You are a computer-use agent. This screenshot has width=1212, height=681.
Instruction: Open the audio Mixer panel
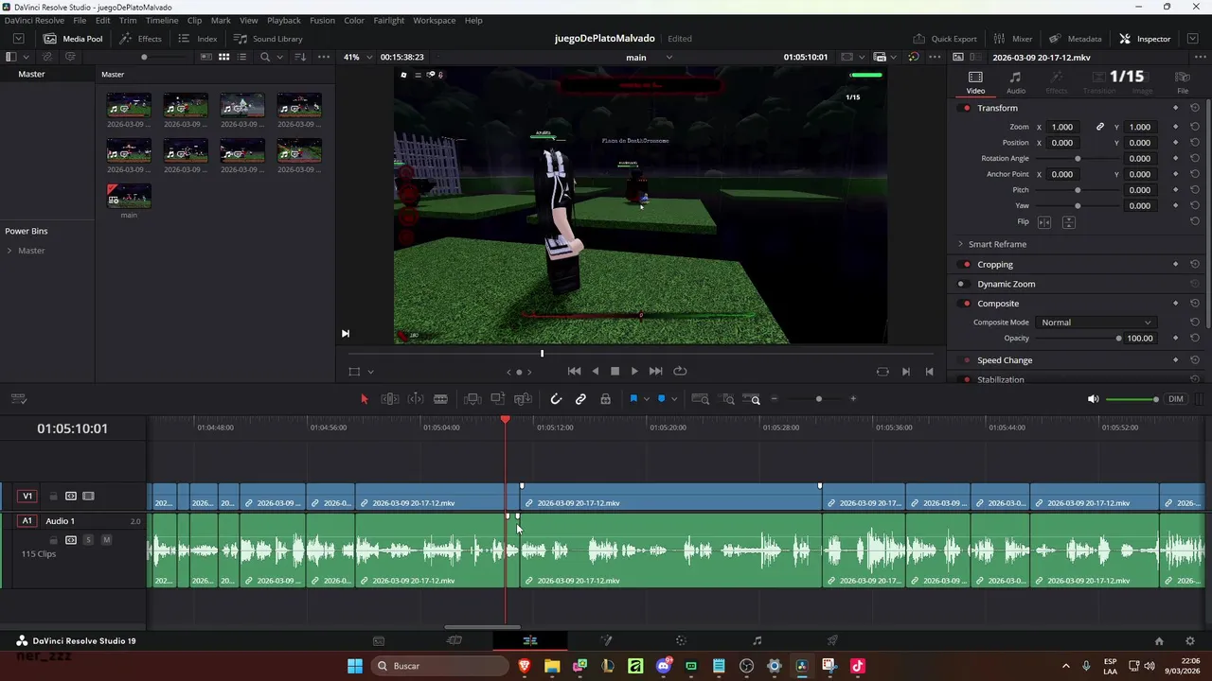[1012, 39]
